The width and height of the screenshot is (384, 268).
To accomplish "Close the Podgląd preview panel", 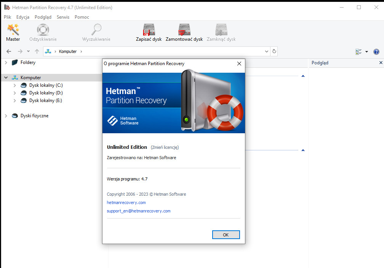I will click(381, 63).
